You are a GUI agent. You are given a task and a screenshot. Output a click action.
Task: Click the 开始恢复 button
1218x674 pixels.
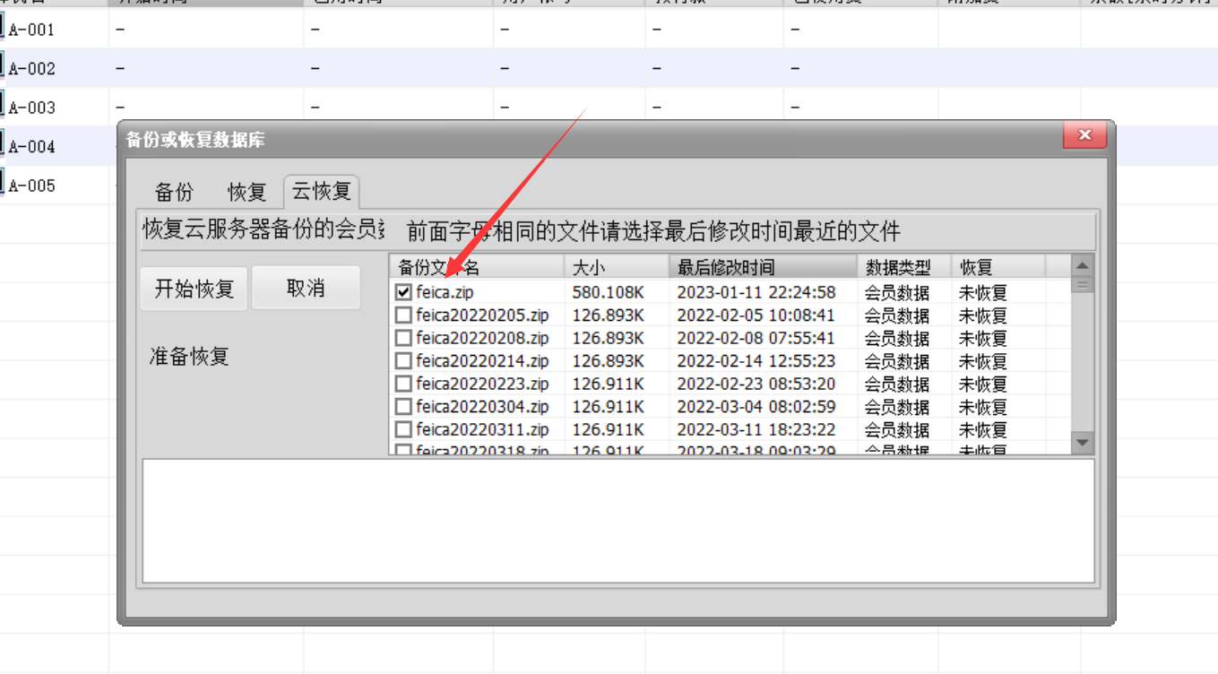point(194,289)
